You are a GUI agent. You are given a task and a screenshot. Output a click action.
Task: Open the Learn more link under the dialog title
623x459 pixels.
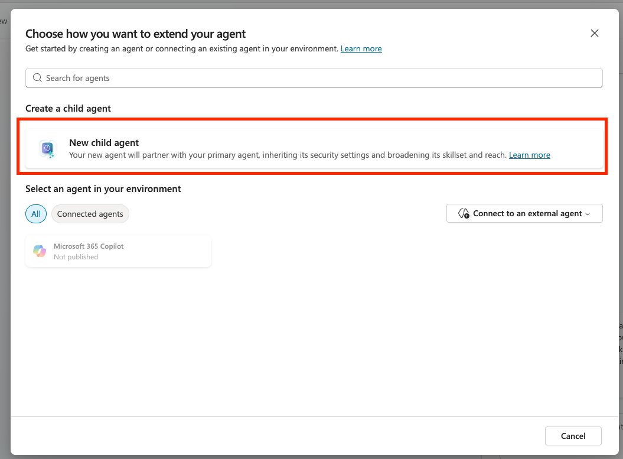click(361, 48)
